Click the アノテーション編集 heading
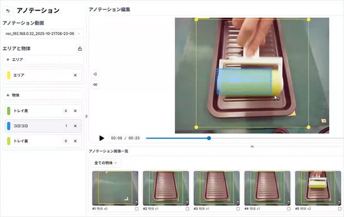Screen dimensions: 344x217 (110, 9)
